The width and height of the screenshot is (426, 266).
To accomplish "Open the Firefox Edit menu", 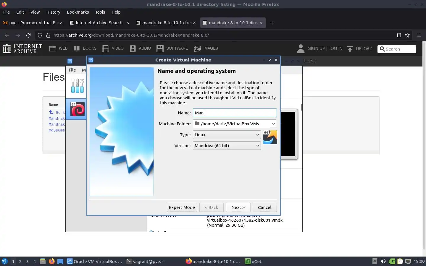I will click(20, 12).
